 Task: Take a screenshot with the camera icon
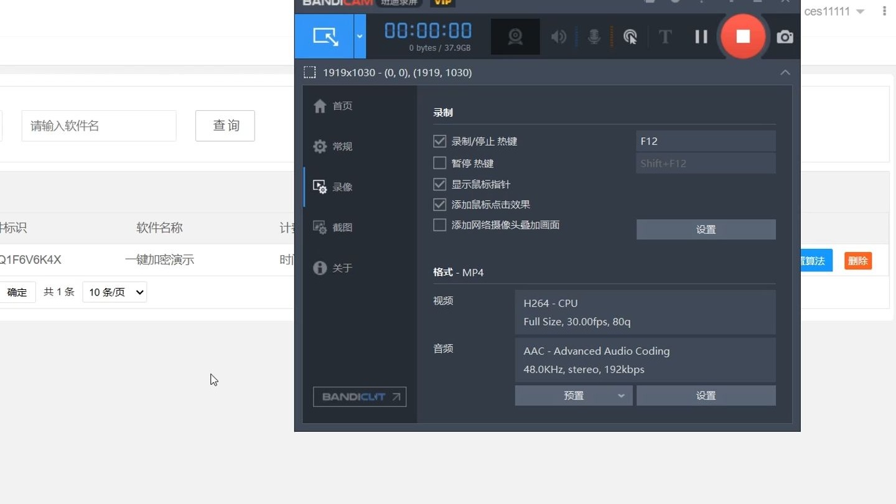[785, 37]
